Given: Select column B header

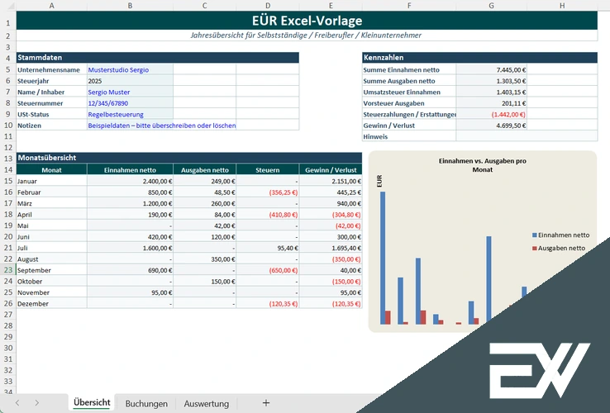Looking at the screenshot, I should pos(130,6).
